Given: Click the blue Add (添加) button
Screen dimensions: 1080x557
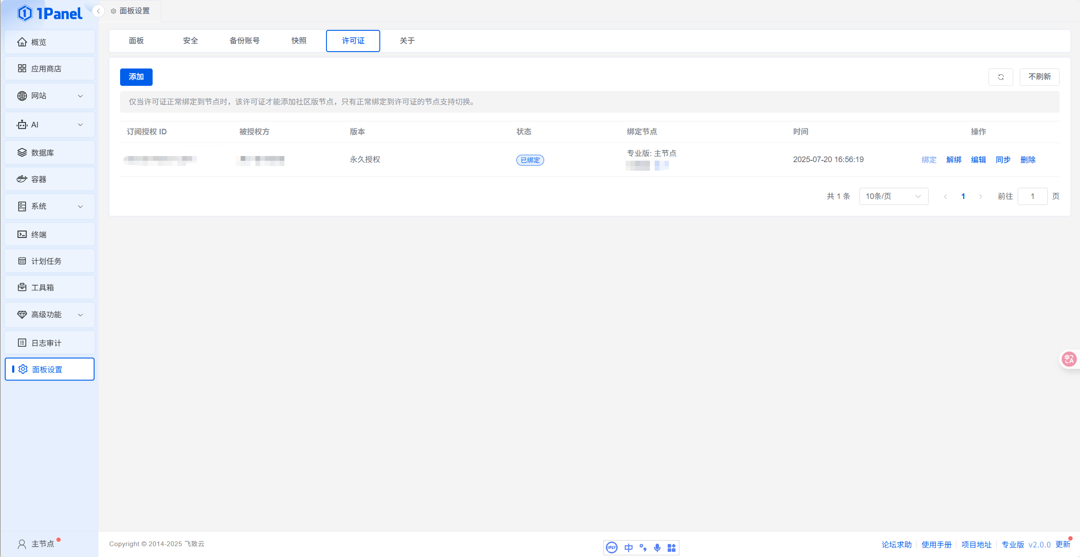Looking at the screenshot, I should 136,77.
